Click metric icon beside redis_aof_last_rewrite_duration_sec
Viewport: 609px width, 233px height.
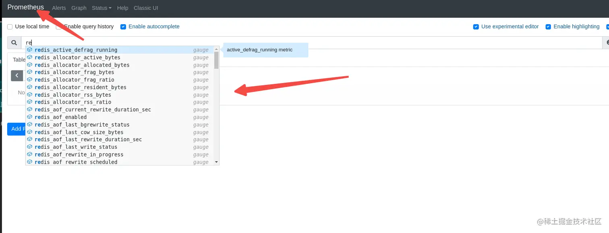tap(30, 139)
